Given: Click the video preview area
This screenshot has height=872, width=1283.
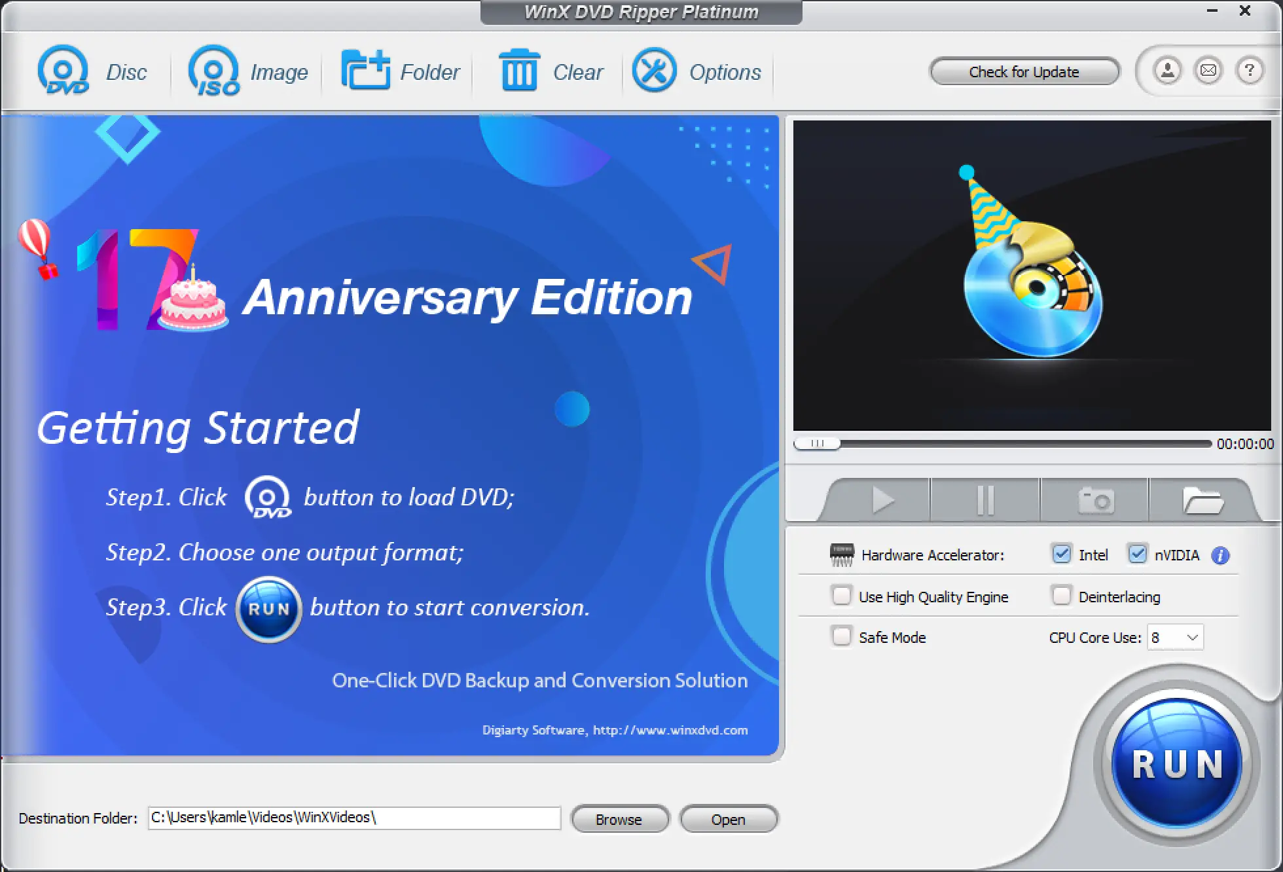Looking at the screenshot, I should pyautogui.click(x=1032, y=275).
